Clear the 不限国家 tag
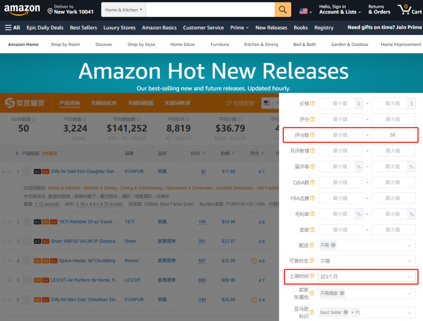 [x=342, y=293]
